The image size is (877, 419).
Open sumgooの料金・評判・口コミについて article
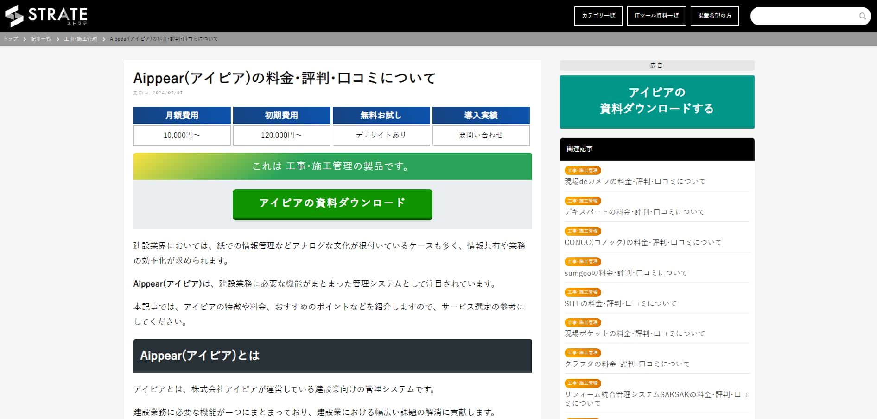point(626,273)
